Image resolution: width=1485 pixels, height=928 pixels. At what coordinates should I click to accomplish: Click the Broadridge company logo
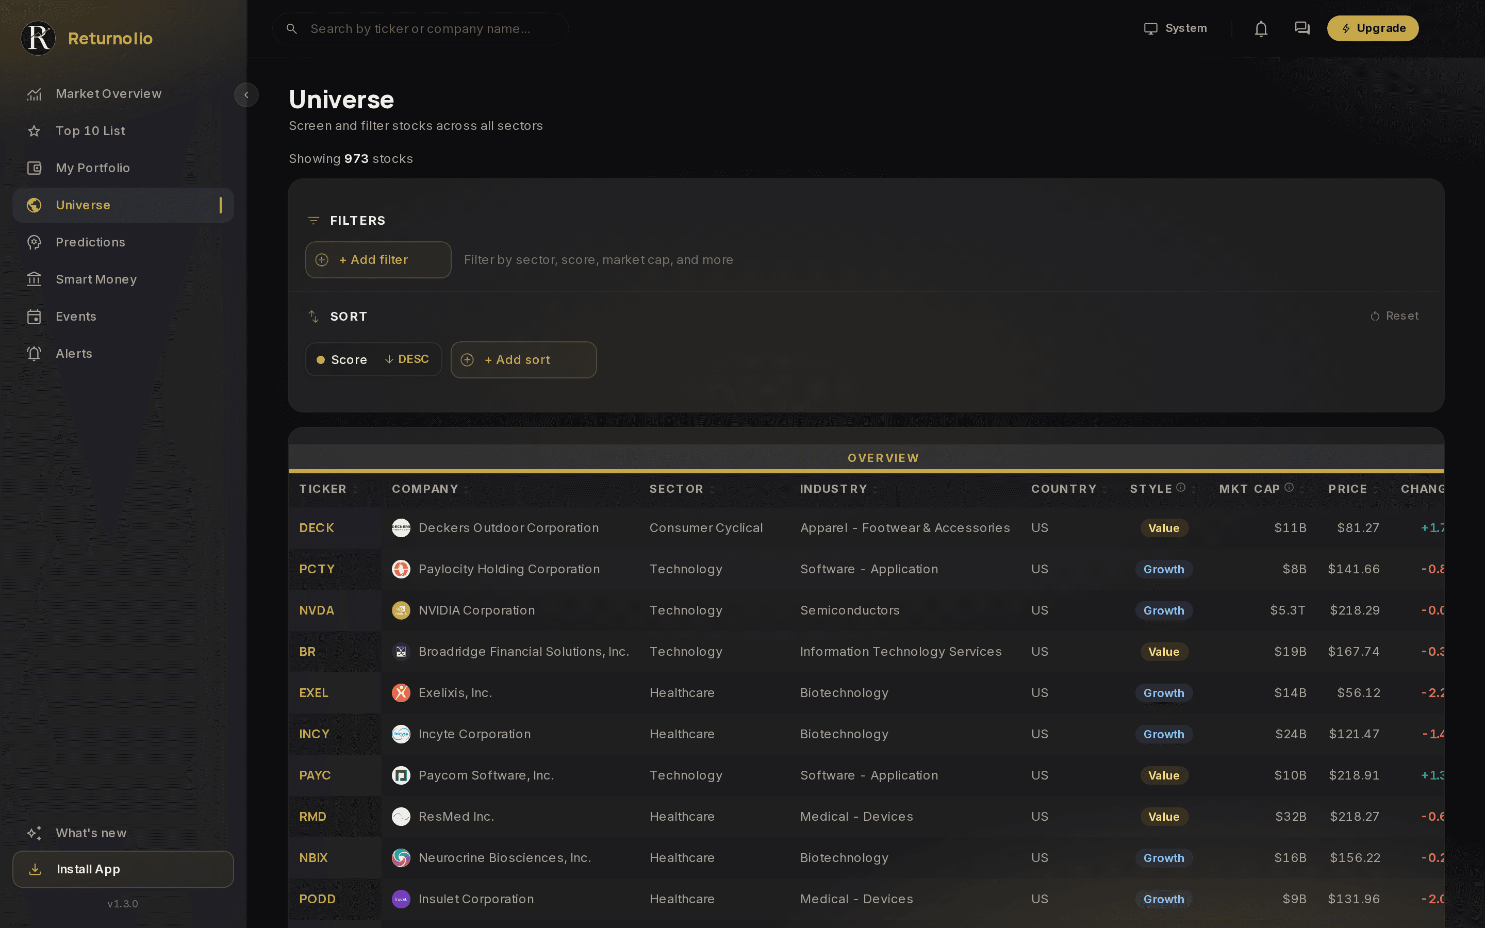pos(401,651)
